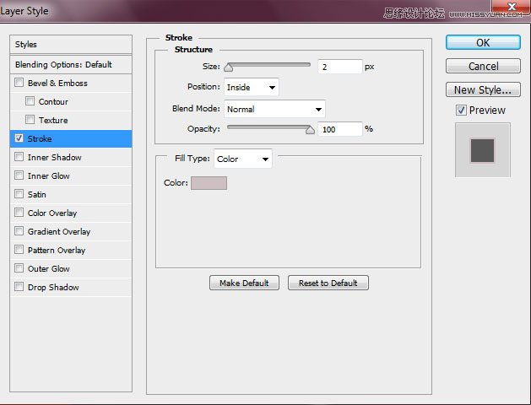Enable the Satin checkbox
The width and height of the screenshot is (531, 405).
click(19, 194)
